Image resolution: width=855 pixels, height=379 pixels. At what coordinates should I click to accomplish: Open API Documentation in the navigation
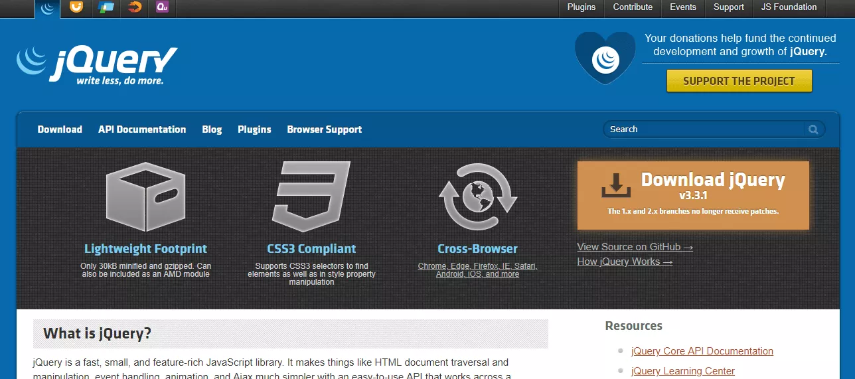pos(142,129)
